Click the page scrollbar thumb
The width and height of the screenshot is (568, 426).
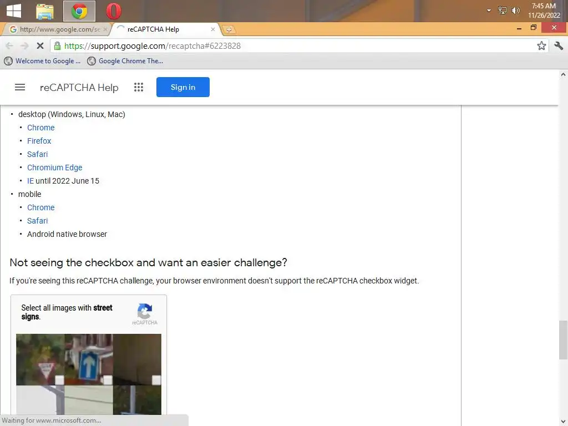click(563, 340)
